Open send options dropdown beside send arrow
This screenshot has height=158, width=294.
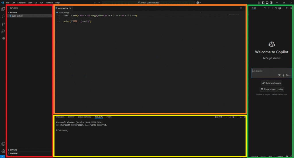click(290, 75)
